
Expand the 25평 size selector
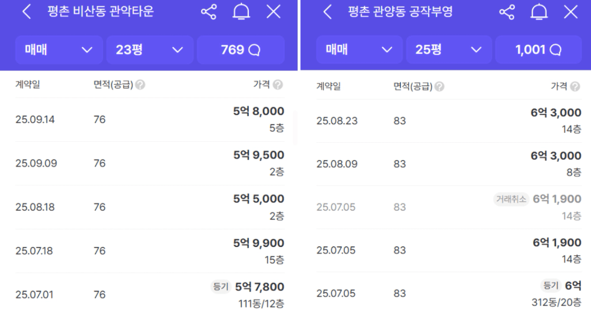tap(449, 50)
